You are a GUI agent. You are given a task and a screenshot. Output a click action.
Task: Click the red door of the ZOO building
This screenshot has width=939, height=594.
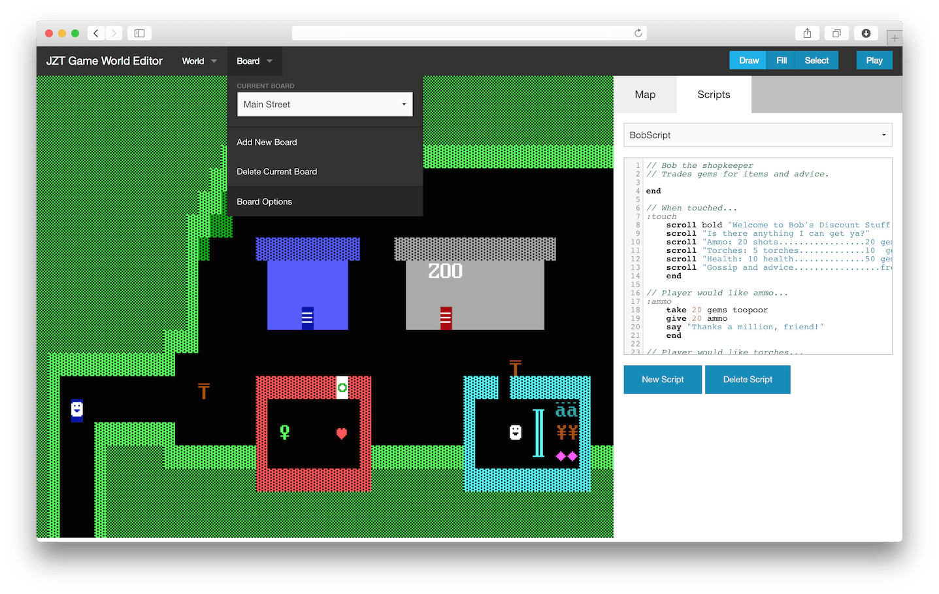[x=446, y=318]
